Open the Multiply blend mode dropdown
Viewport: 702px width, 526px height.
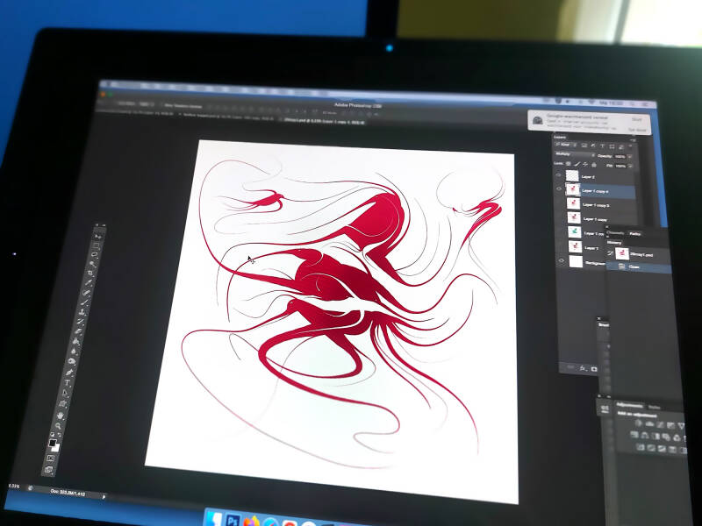coord(576,154)
